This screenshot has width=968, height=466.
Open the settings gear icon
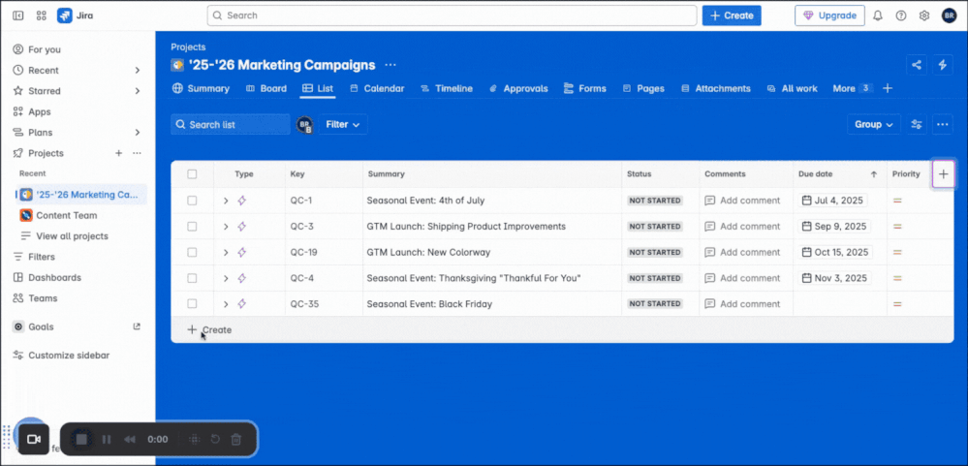(924, 16)
